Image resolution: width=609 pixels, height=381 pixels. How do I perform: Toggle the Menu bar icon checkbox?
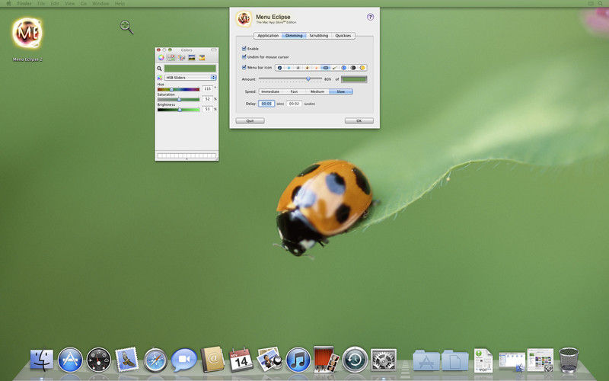pyautogui.click(x=244, y=67)
